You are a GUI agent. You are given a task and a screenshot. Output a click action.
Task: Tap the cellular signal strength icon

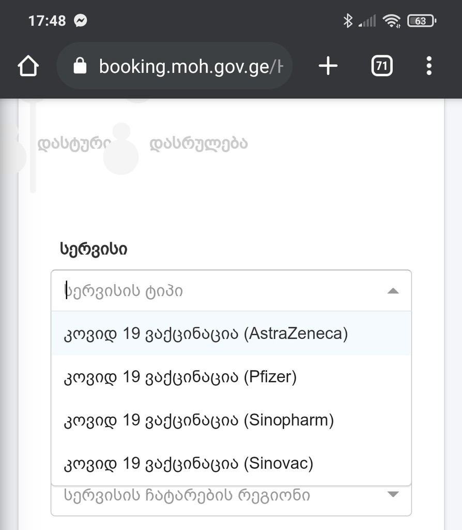click(367, 21)
